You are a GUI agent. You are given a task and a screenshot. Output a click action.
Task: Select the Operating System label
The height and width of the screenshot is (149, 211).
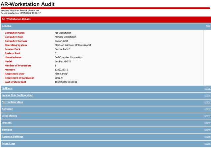[x=16, y=45]
